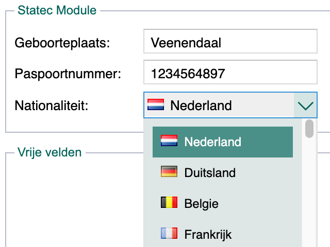Click the Belgian flag icon
The width and height of the screenshot is (330, 247).
pyautogui.click(x=169, y=202)
